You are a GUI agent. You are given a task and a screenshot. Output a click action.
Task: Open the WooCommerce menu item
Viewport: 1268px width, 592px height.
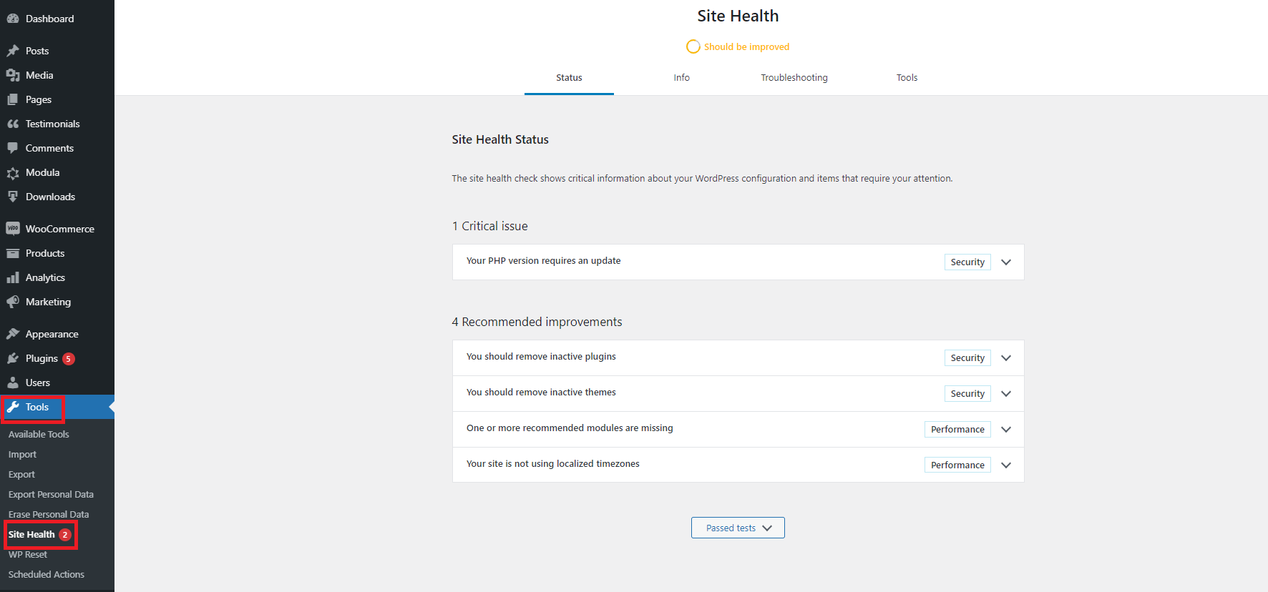click(x=57, y=229)
